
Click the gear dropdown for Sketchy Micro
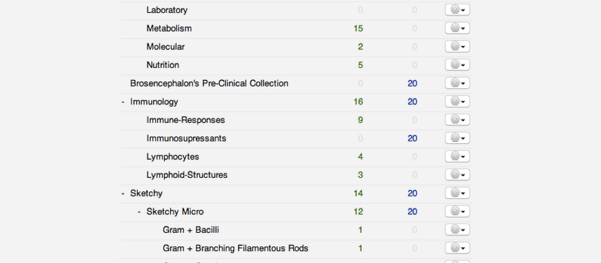click(x=457, y=211)
